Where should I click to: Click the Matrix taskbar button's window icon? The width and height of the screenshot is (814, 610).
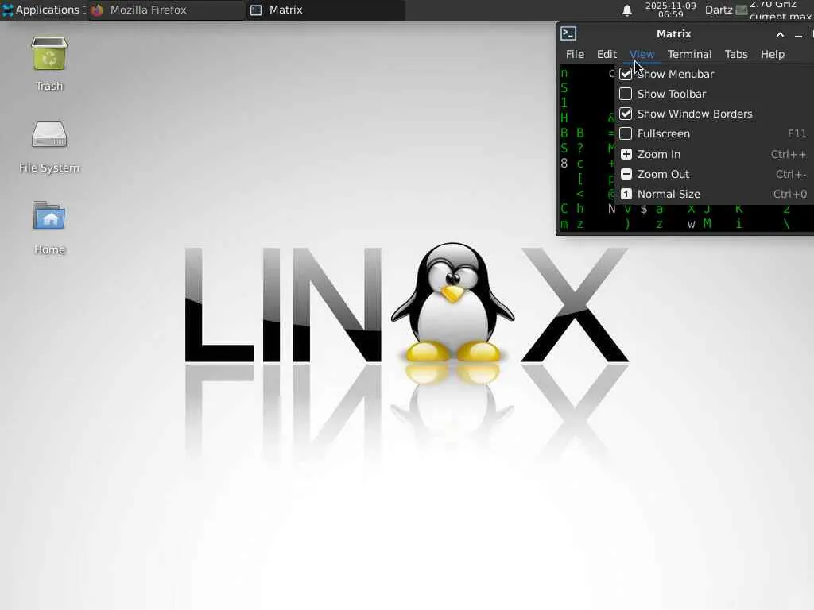pos(256,10)
